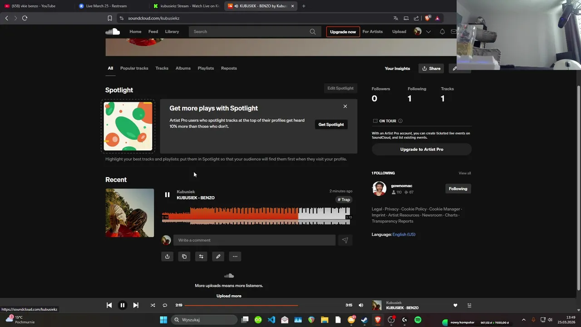Viewport: 581px width, 327px height.
Task: Open Feed in SoundCloud nav
Action: pyautogui.click(x=153, y=31)
